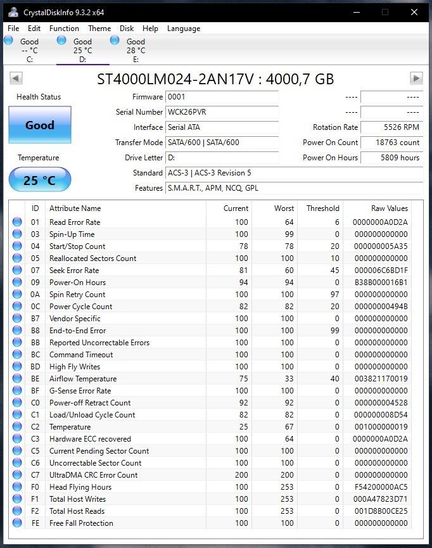Select the status orb for drive C:
The image size is (432, 548).
tap(9, 41)
